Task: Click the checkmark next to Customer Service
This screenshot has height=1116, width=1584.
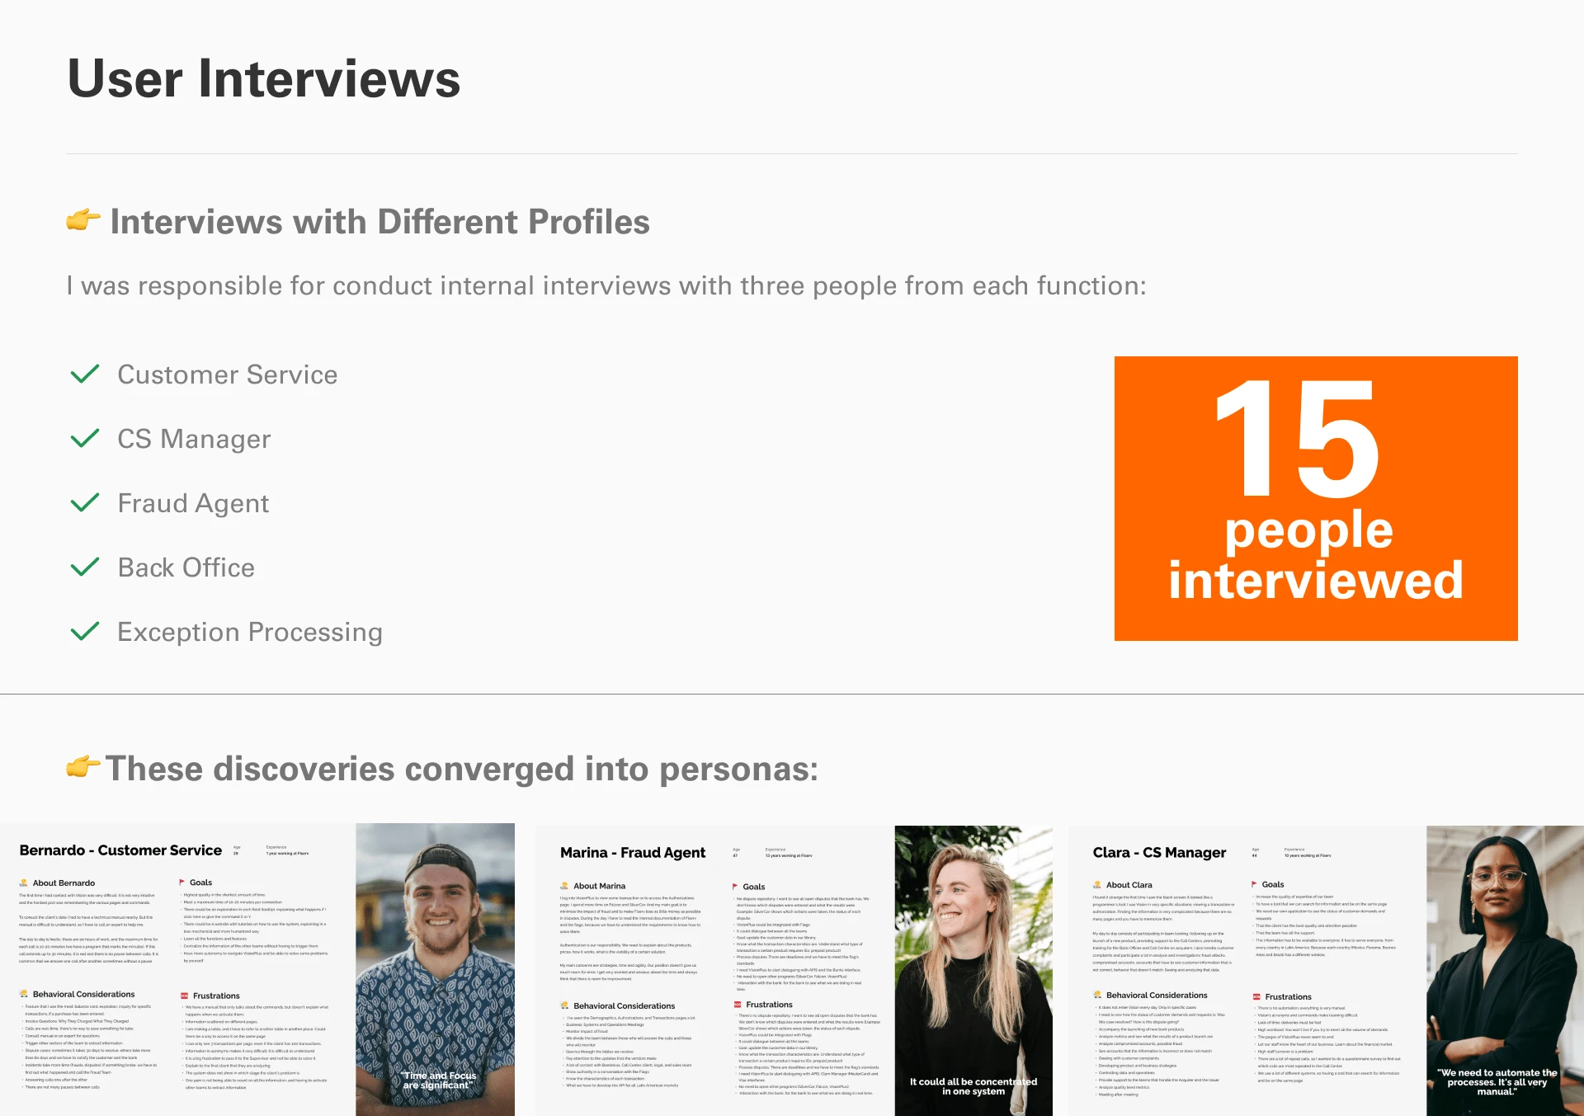Action: pyautogui.click(x=85, y=374)
